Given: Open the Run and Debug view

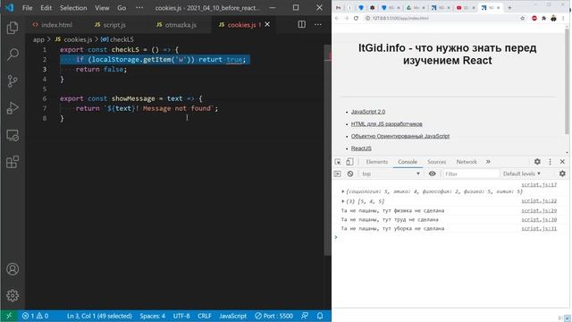Looking at the screenshot, I should pyautogui.click(x=13, y=108).
